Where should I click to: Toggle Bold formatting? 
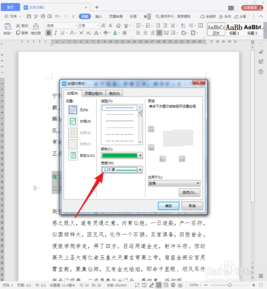[x=49, y=33]
